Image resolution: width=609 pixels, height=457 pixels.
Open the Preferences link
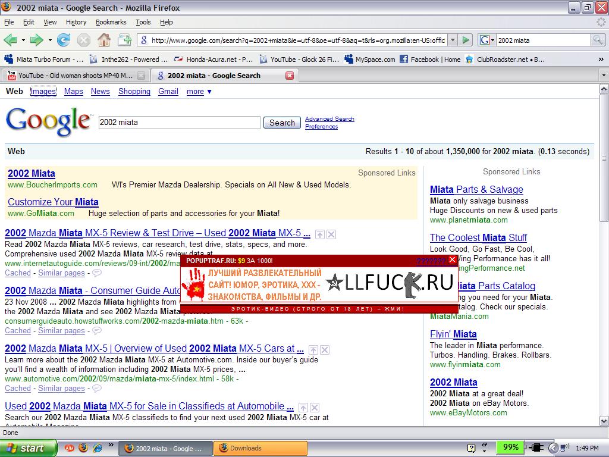tap(321, 127)
